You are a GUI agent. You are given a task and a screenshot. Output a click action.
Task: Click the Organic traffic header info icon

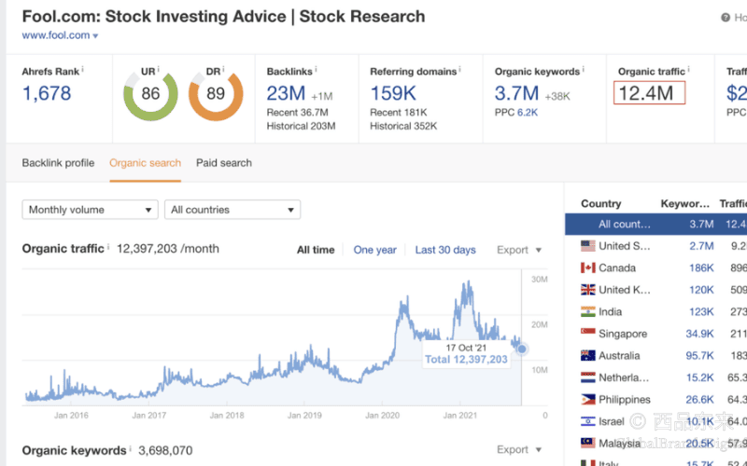pos(688,69)
